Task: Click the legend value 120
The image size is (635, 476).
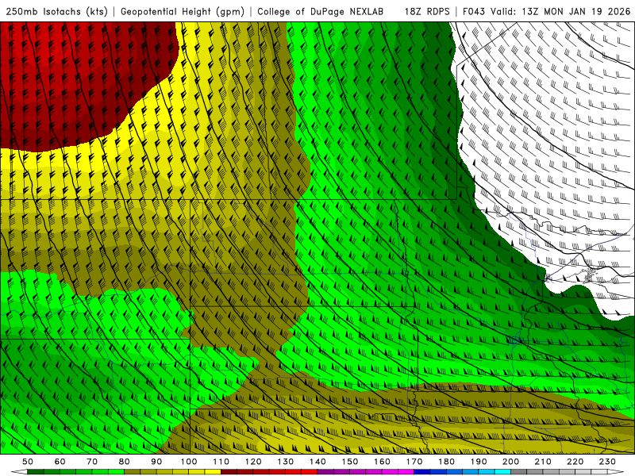Action: coord(253,462)
